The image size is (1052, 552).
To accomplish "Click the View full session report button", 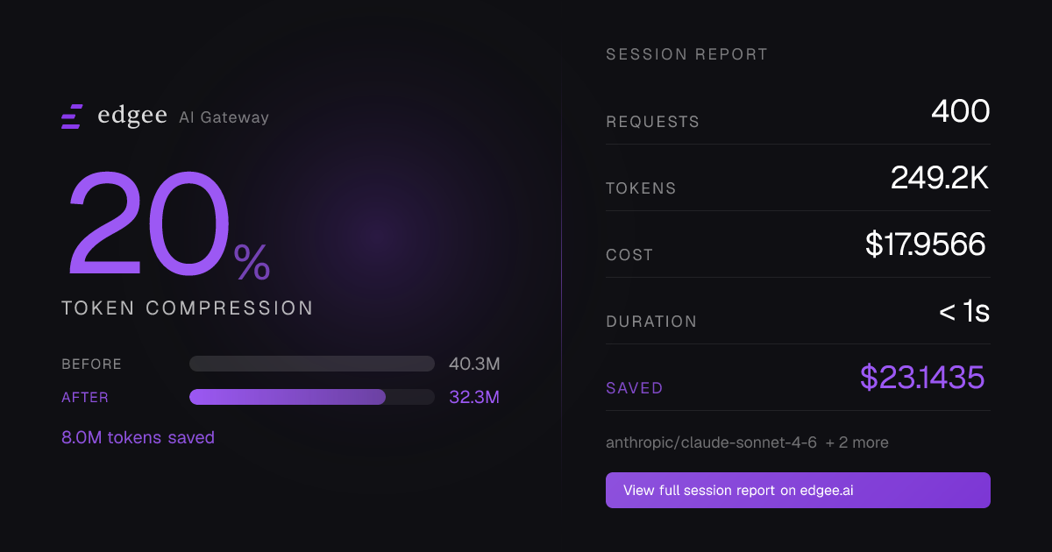I will (x=798, y=491).
